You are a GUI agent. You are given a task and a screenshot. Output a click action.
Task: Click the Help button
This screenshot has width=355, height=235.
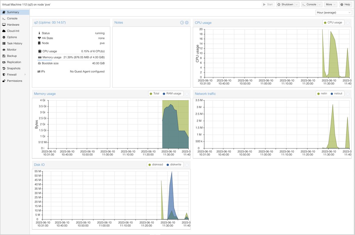[345, 4]
